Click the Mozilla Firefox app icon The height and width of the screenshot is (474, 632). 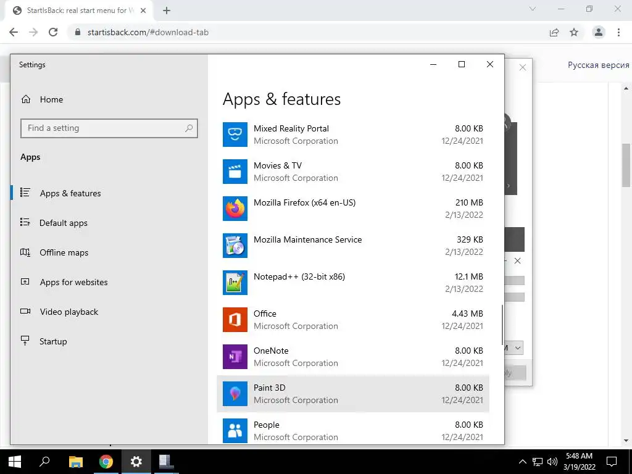(235, 209)
